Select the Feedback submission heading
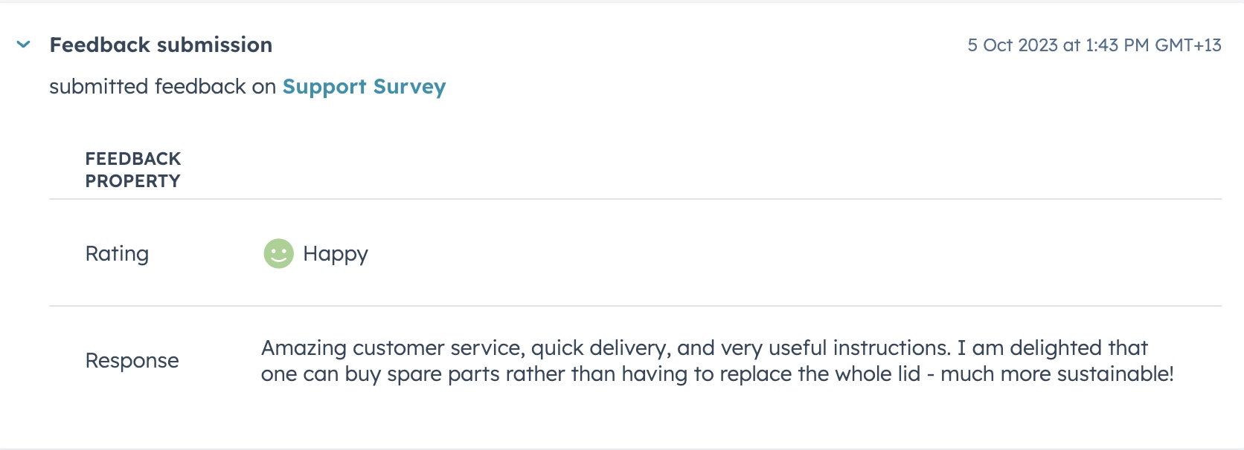The image size is (1244, 450). coord(161,45)
